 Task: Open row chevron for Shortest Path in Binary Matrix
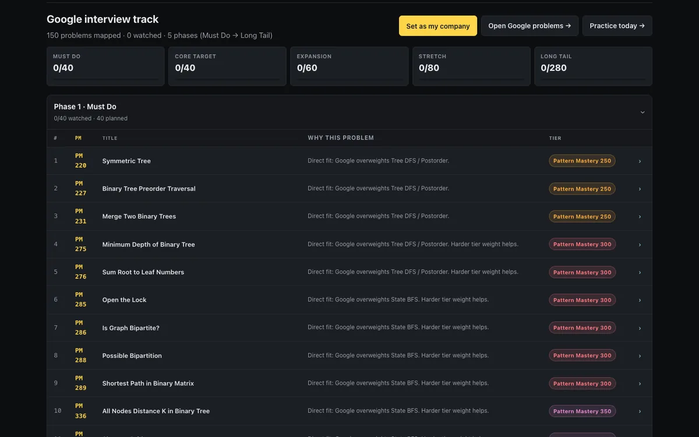coord(640,383)
